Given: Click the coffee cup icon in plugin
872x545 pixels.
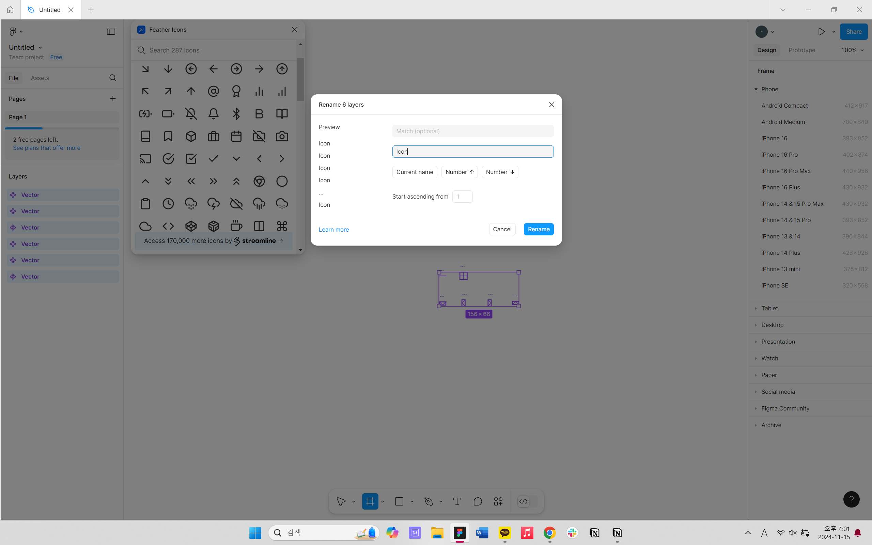Looking at the screenshot, I should pos(236,226).
